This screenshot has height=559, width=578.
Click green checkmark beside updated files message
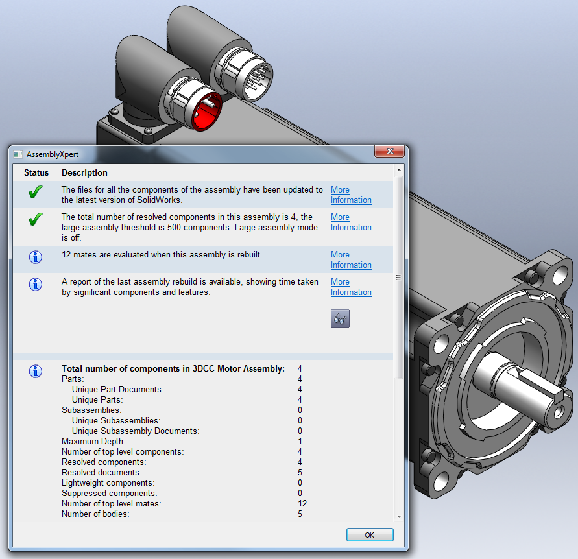pyautogui.click(x=36, y=193)
